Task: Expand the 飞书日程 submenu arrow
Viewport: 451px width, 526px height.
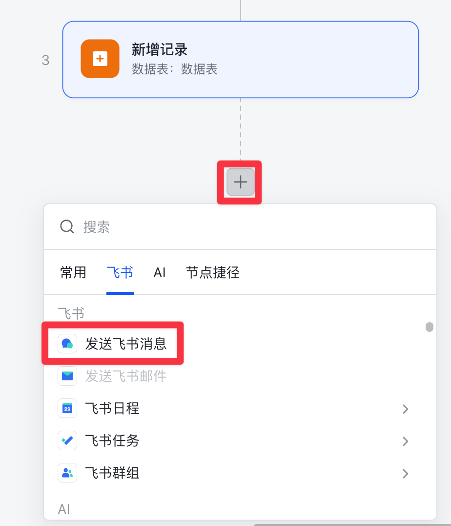Action: 405,409
